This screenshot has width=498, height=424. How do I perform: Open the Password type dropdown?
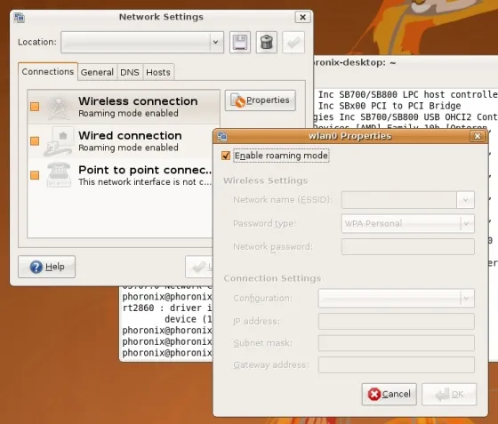408,223
